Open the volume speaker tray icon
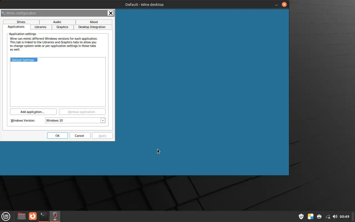 335,216
